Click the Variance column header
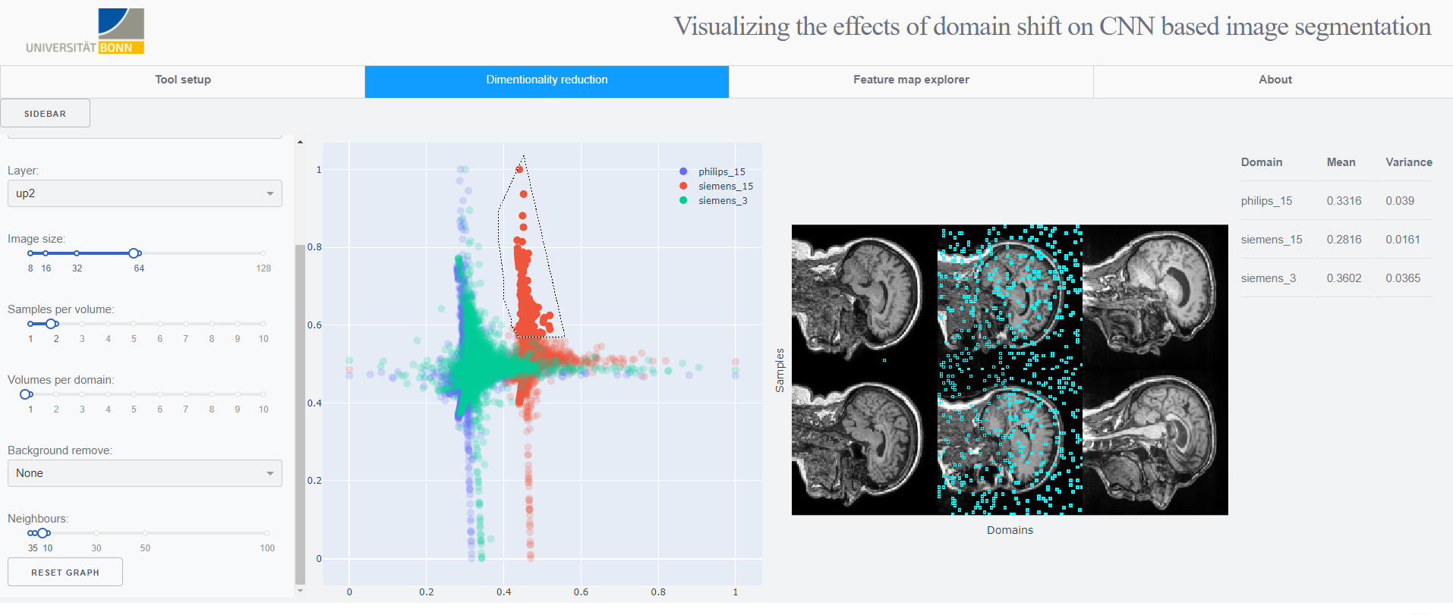This screenshot has height=615, width=1453. [1409, 162]
